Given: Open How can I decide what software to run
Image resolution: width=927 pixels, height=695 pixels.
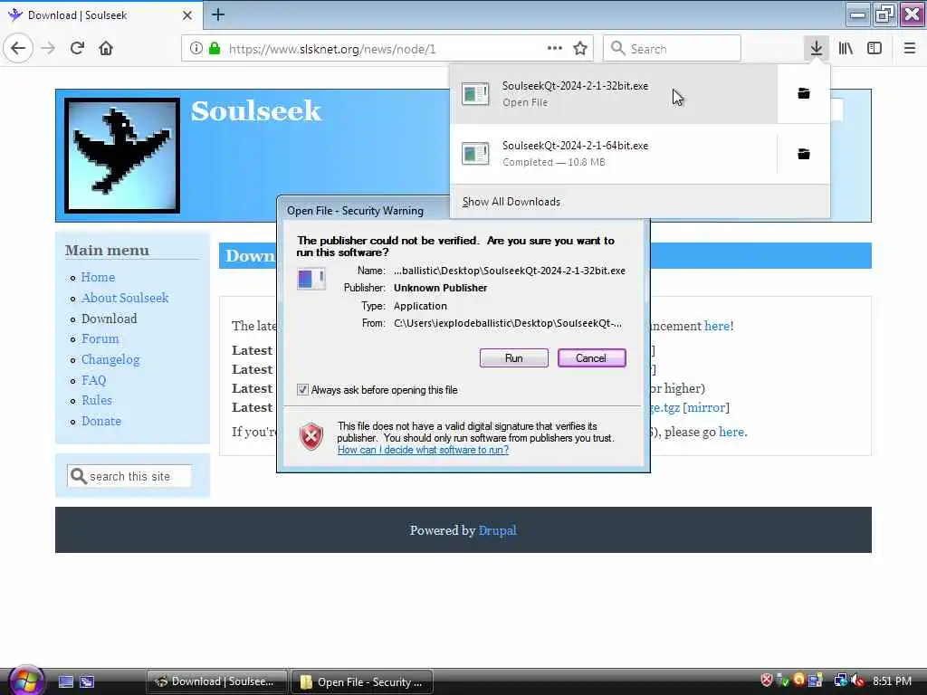Looking at the screenshot, I should 423,450.
